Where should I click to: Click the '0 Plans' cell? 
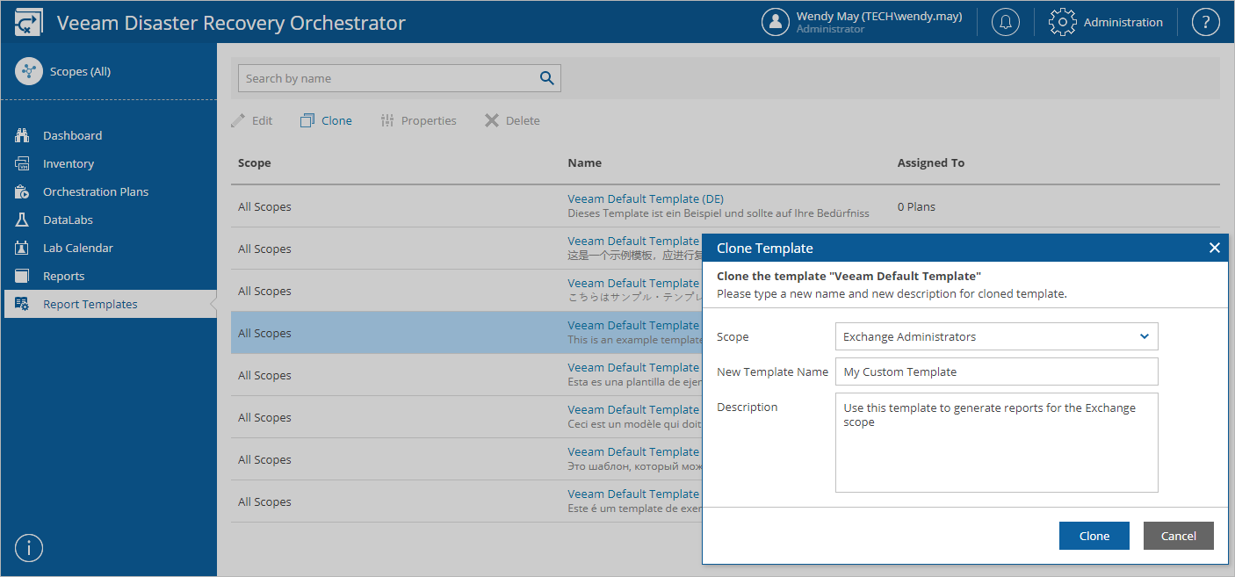[916, 206]
